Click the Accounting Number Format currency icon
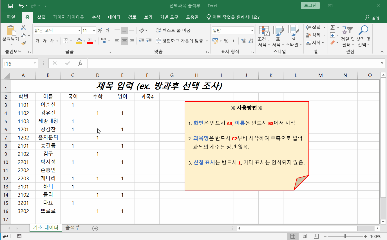 click(x=215, y=41)
